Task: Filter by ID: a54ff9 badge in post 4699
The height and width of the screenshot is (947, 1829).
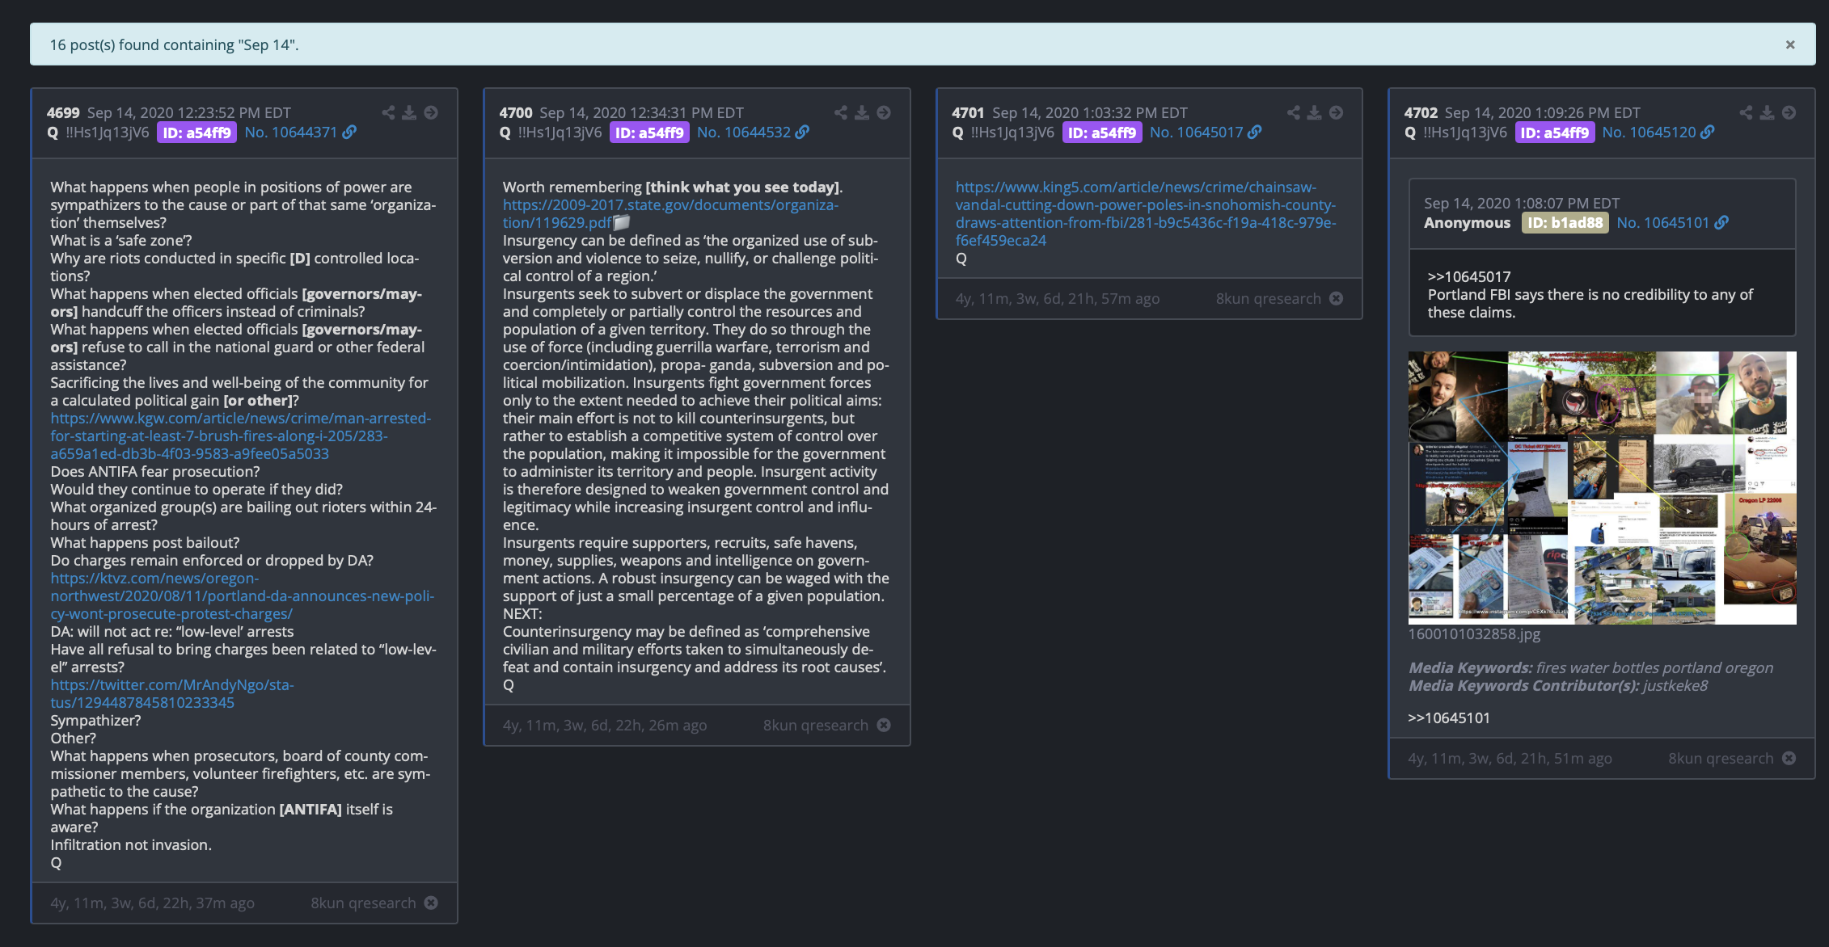Action: [196, 133]
